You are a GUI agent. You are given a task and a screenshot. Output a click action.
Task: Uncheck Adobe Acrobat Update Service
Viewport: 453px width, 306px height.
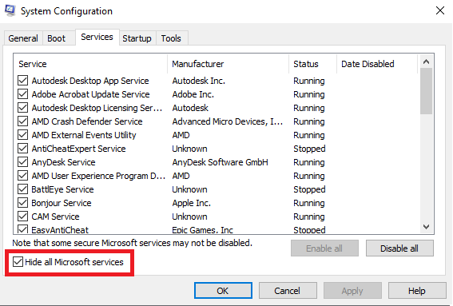point(23,94)
